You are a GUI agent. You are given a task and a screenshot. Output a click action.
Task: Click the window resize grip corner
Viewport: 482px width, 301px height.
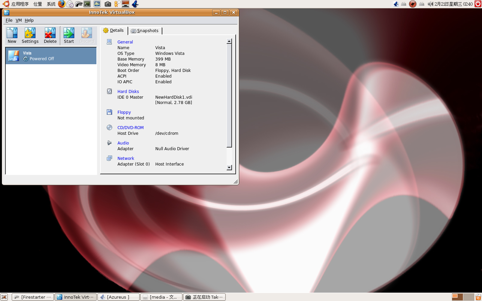[x=236, y=182]
